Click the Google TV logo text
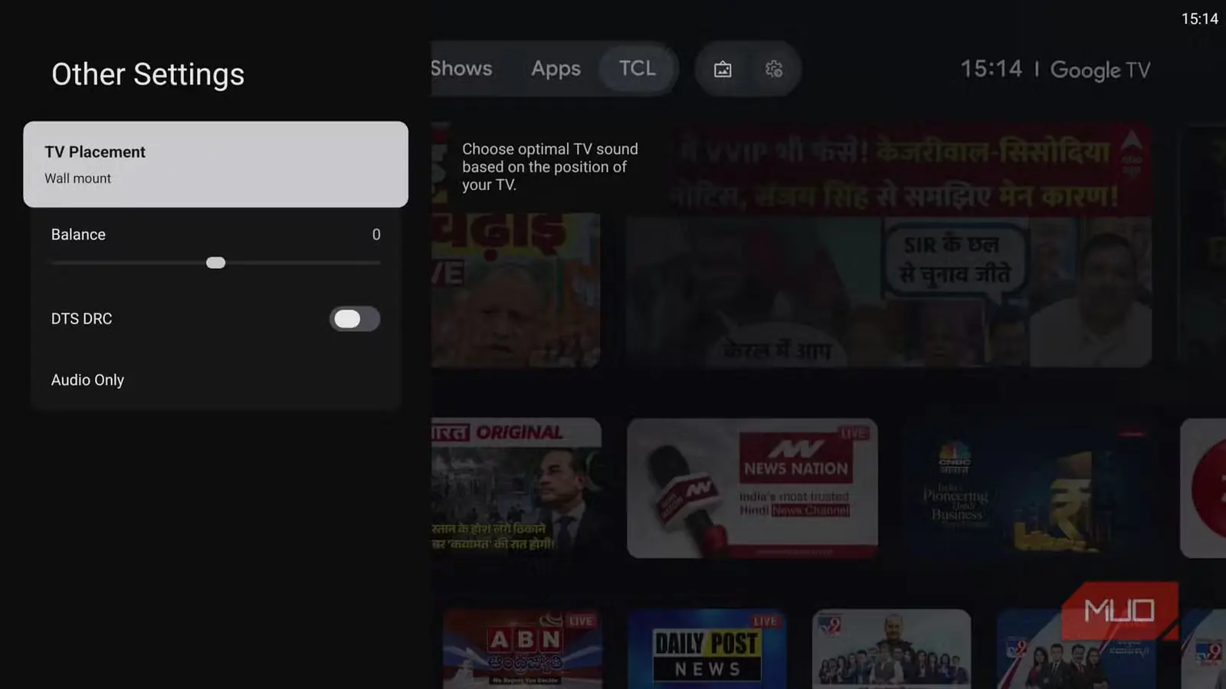 coord(1100,70)
